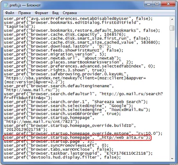Open the Формат menu
This screenshot has width=178, height=165.
(41, 13)
